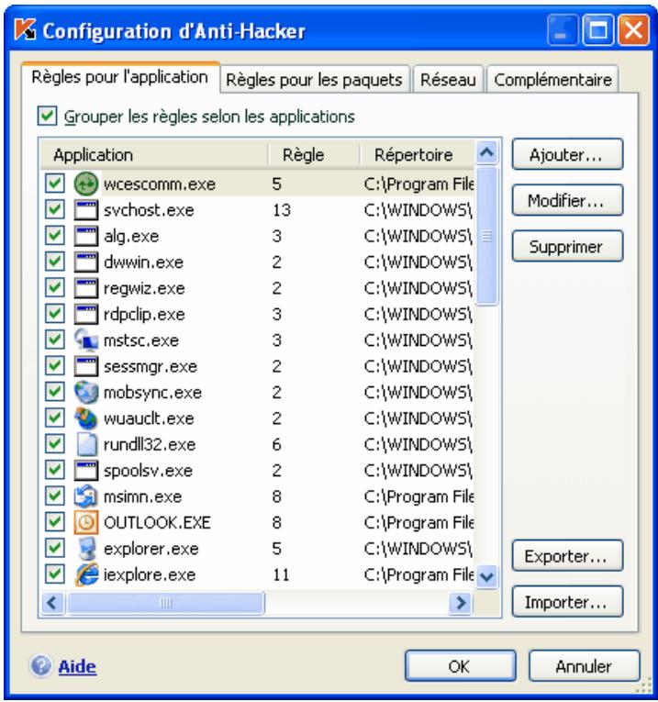Image resolution: width=658 pixels, height=702 pixels.
Task: Open the Complémentaire tab
Action: pyautogui.click(x=552, y=80)
